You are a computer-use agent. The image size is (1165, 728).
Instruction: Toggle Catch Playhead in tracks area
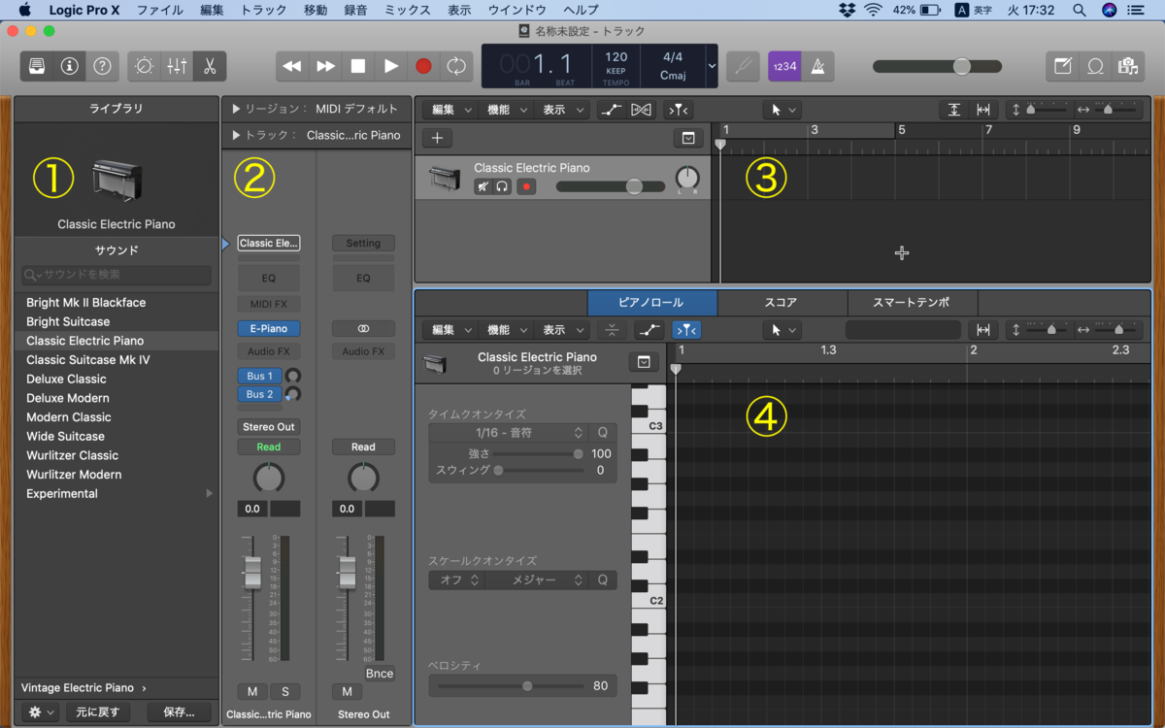678,110
